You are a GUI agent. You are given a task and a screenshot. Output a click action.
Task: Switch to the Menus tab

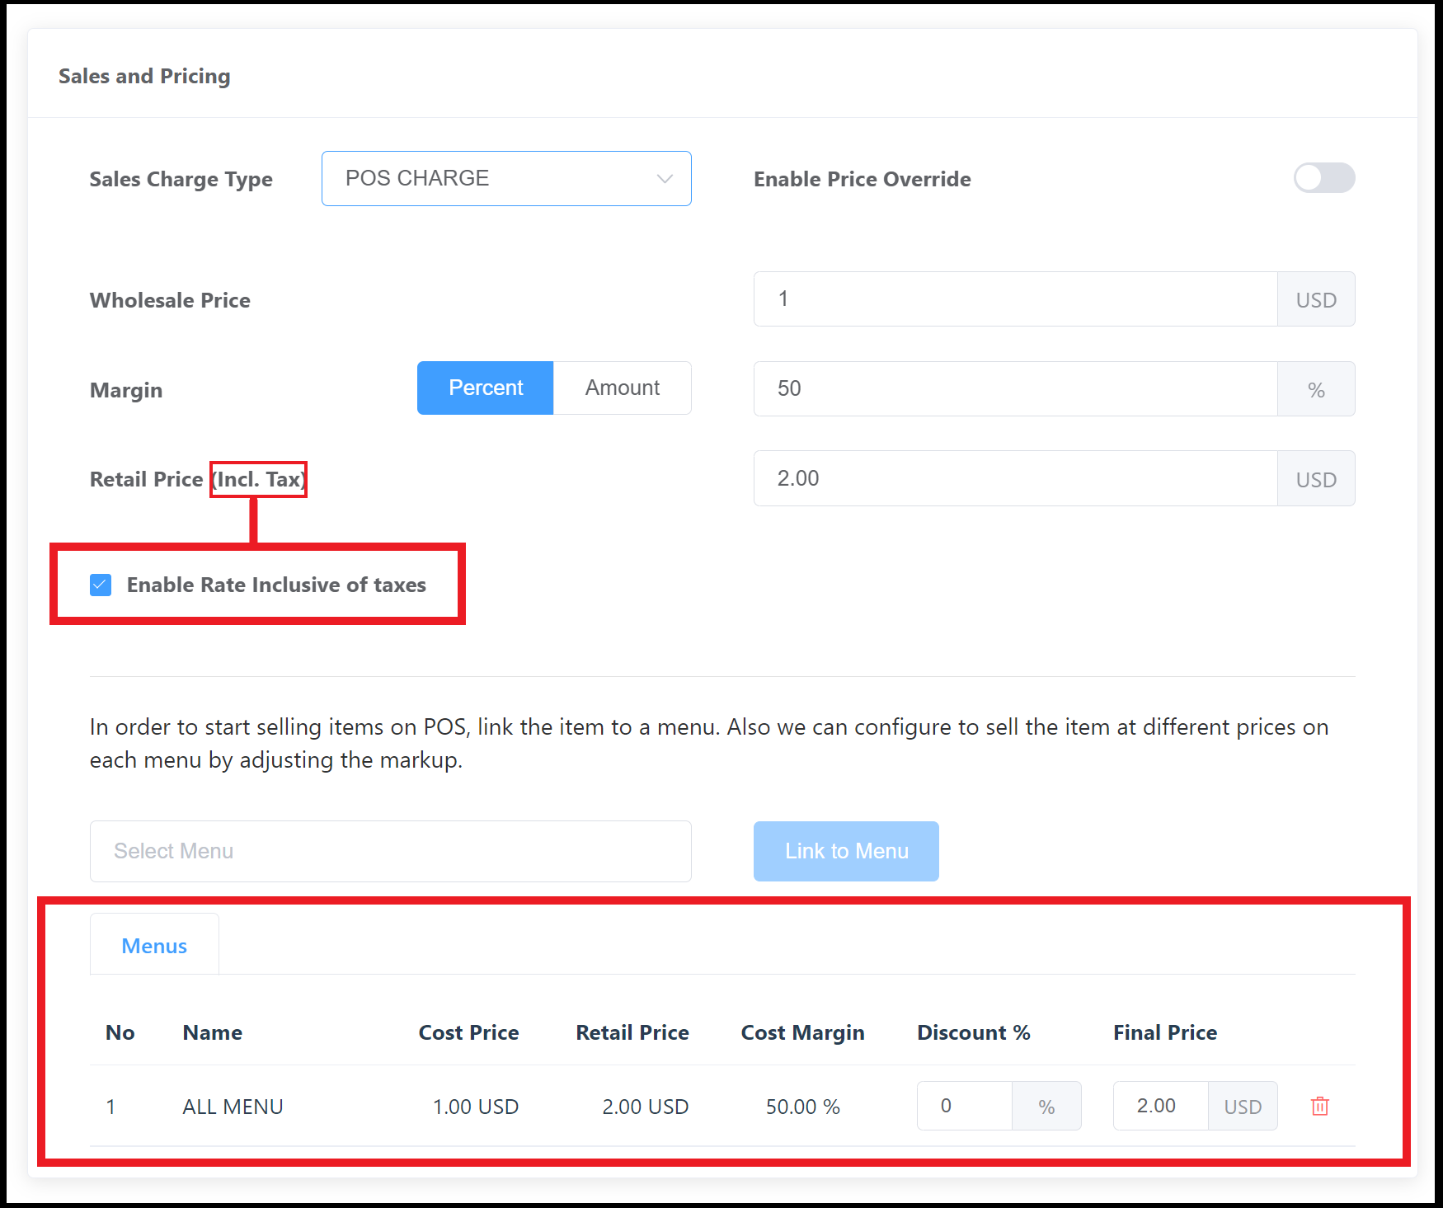coord(154,946)
